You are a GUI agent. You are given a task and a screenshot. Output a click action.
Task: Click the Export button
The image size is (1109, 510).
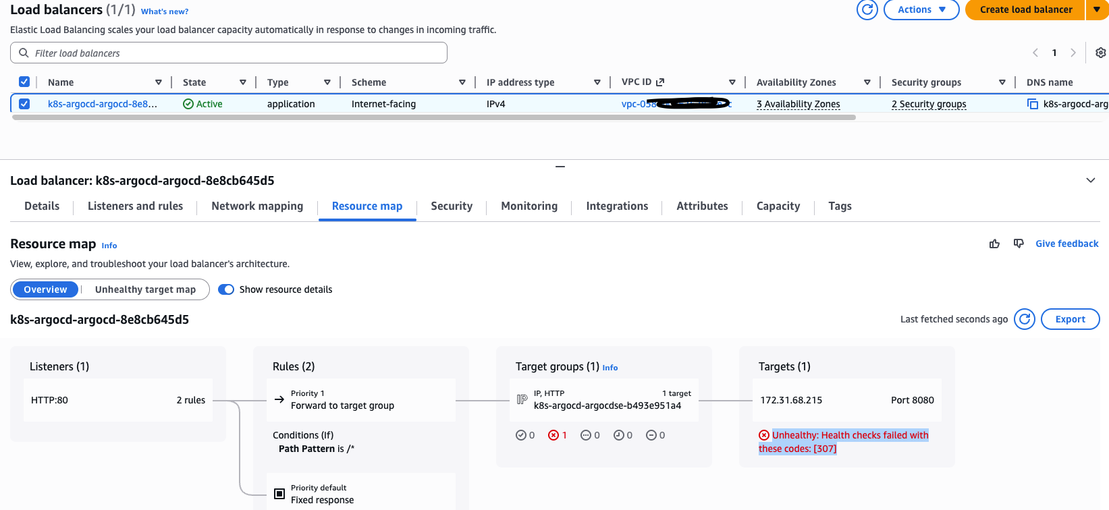tap(1070, 319)
